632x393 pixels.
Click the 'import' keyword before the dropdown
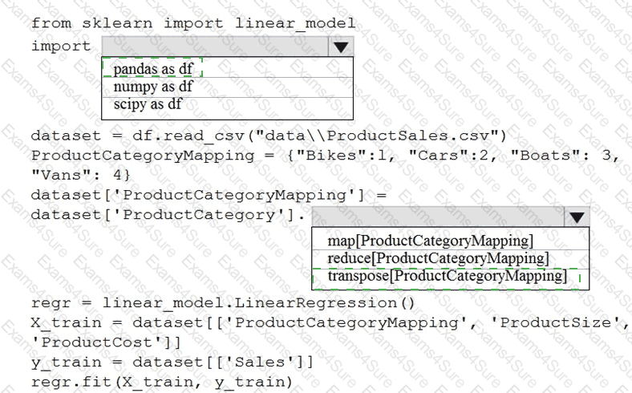(61, 46)
